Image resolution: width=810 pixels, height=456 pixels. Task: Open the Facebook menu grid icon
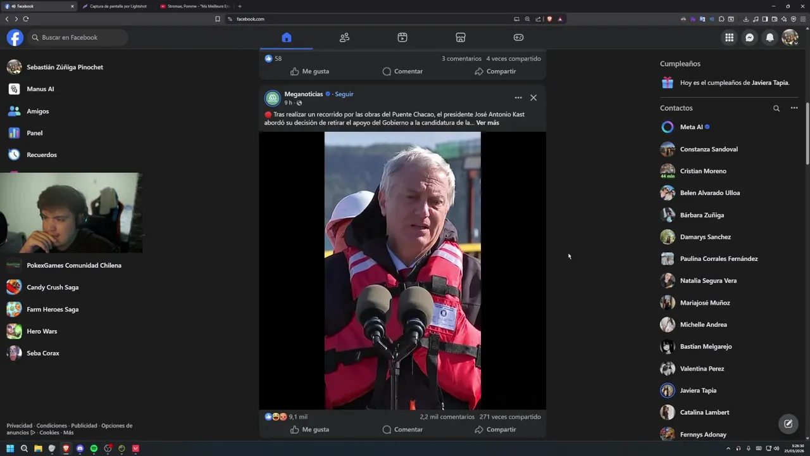[x=729, y=37]
